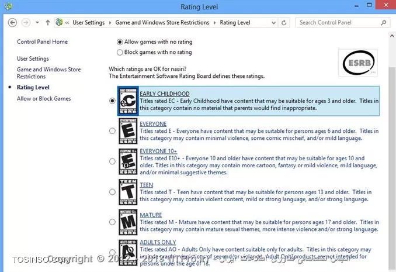Open address bar history dropdown
This screenshot has height=272, width=396.
(x=273, y=23)
